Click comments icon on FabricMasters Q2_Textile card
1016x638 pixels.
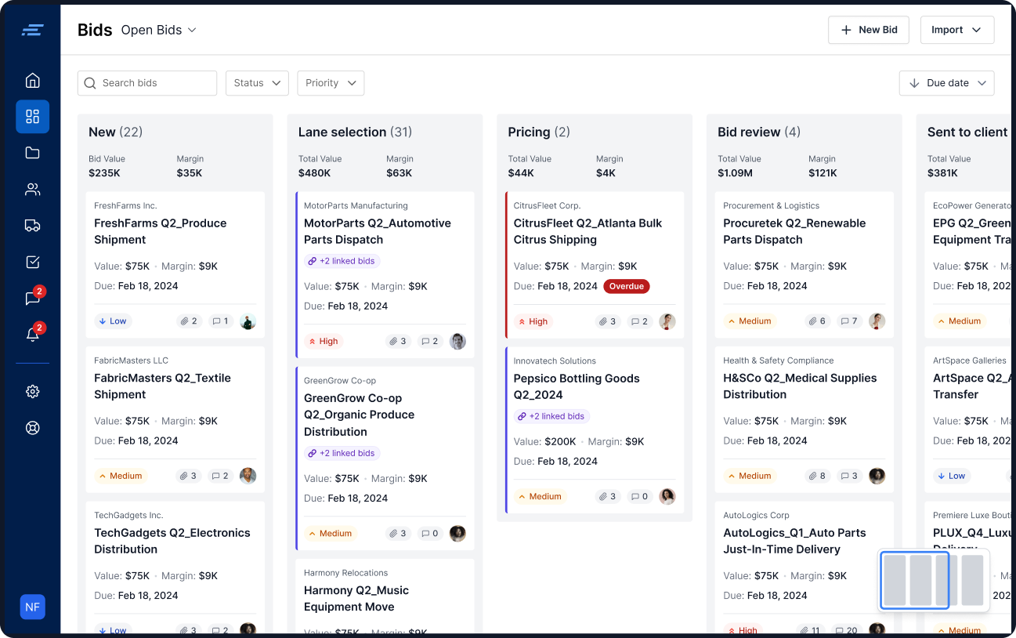point(217,476)
